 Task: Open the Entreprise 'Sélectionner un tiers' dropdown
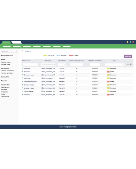[x=48, y=65]
